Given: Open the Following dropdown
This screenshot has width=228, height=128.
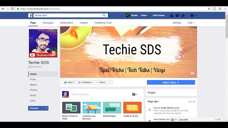Looking at the screenshot, I should [x=85, y=82].
